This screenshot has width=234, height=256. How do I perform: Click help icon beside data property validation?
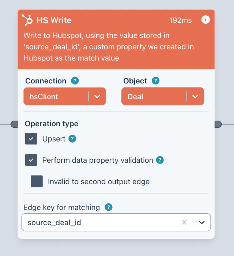160,160
